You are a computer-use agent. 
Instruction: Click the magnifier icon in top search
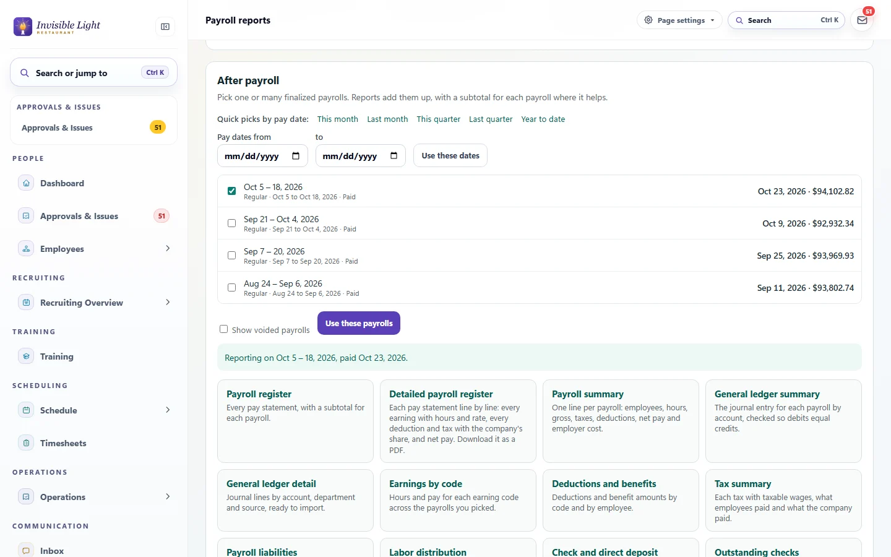coord(739,20)
